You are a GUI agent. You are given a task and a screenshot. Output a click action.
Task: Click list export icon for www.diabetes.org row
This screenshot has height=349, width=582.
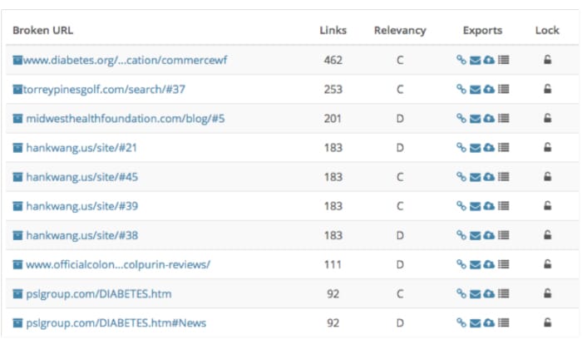click(x=503, y=60)
